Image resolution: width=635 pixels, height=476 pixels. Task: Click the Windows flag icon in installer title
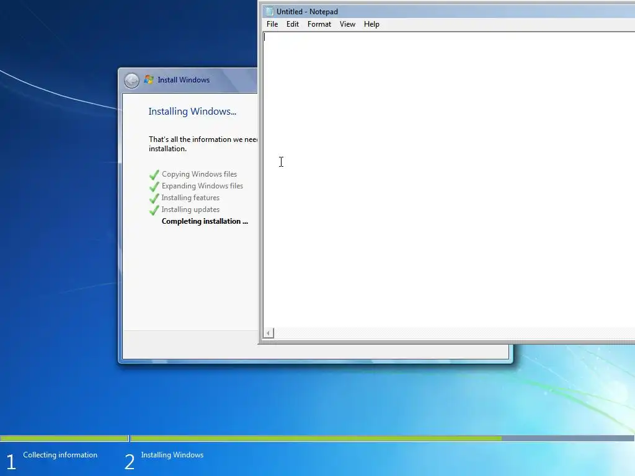(149, 79)
